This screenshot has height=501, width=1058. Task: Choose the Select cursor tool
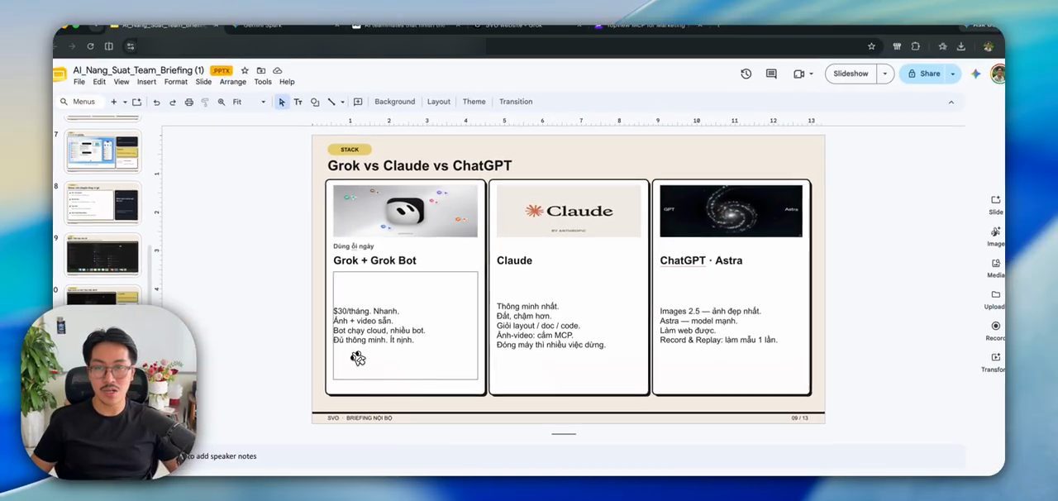tap(282, 103)
